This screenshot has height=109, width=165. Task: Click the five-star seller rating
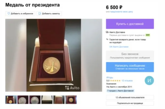click(x=115, y=81)
